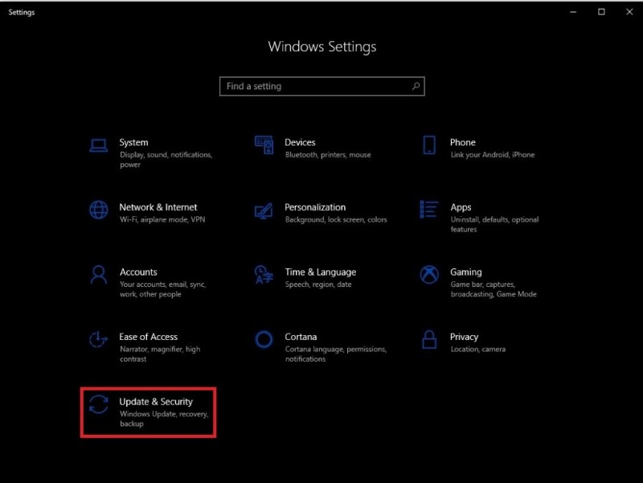This screenshot has width=643, height=483.
Task: Click the Time & Language icon
Action: pyautogui.click(x=263, y=276)
